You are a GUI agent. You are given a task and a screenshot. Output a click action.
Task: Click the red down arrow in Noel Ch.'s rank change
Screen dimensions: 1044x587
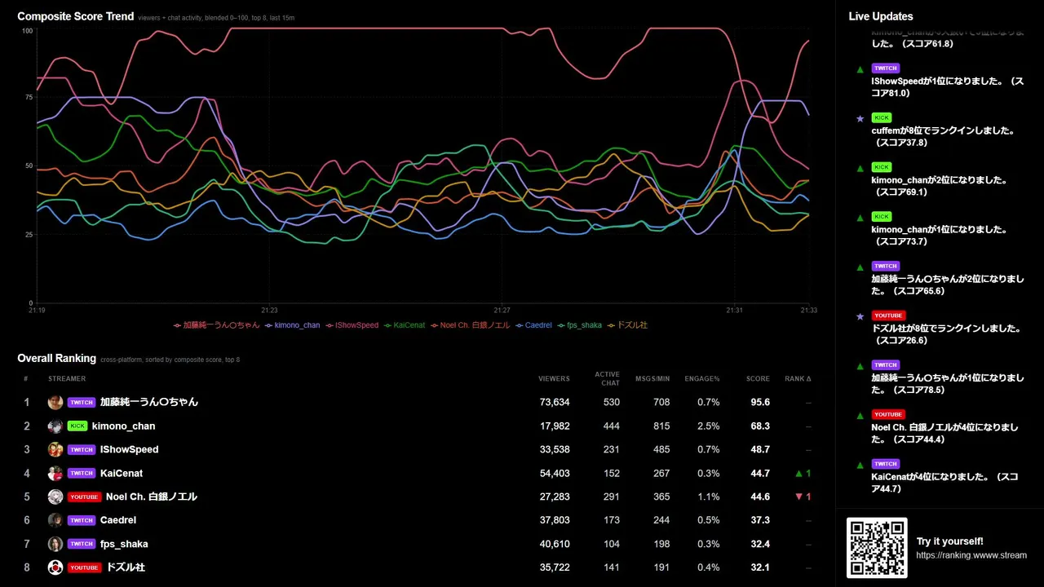[800, 497]
